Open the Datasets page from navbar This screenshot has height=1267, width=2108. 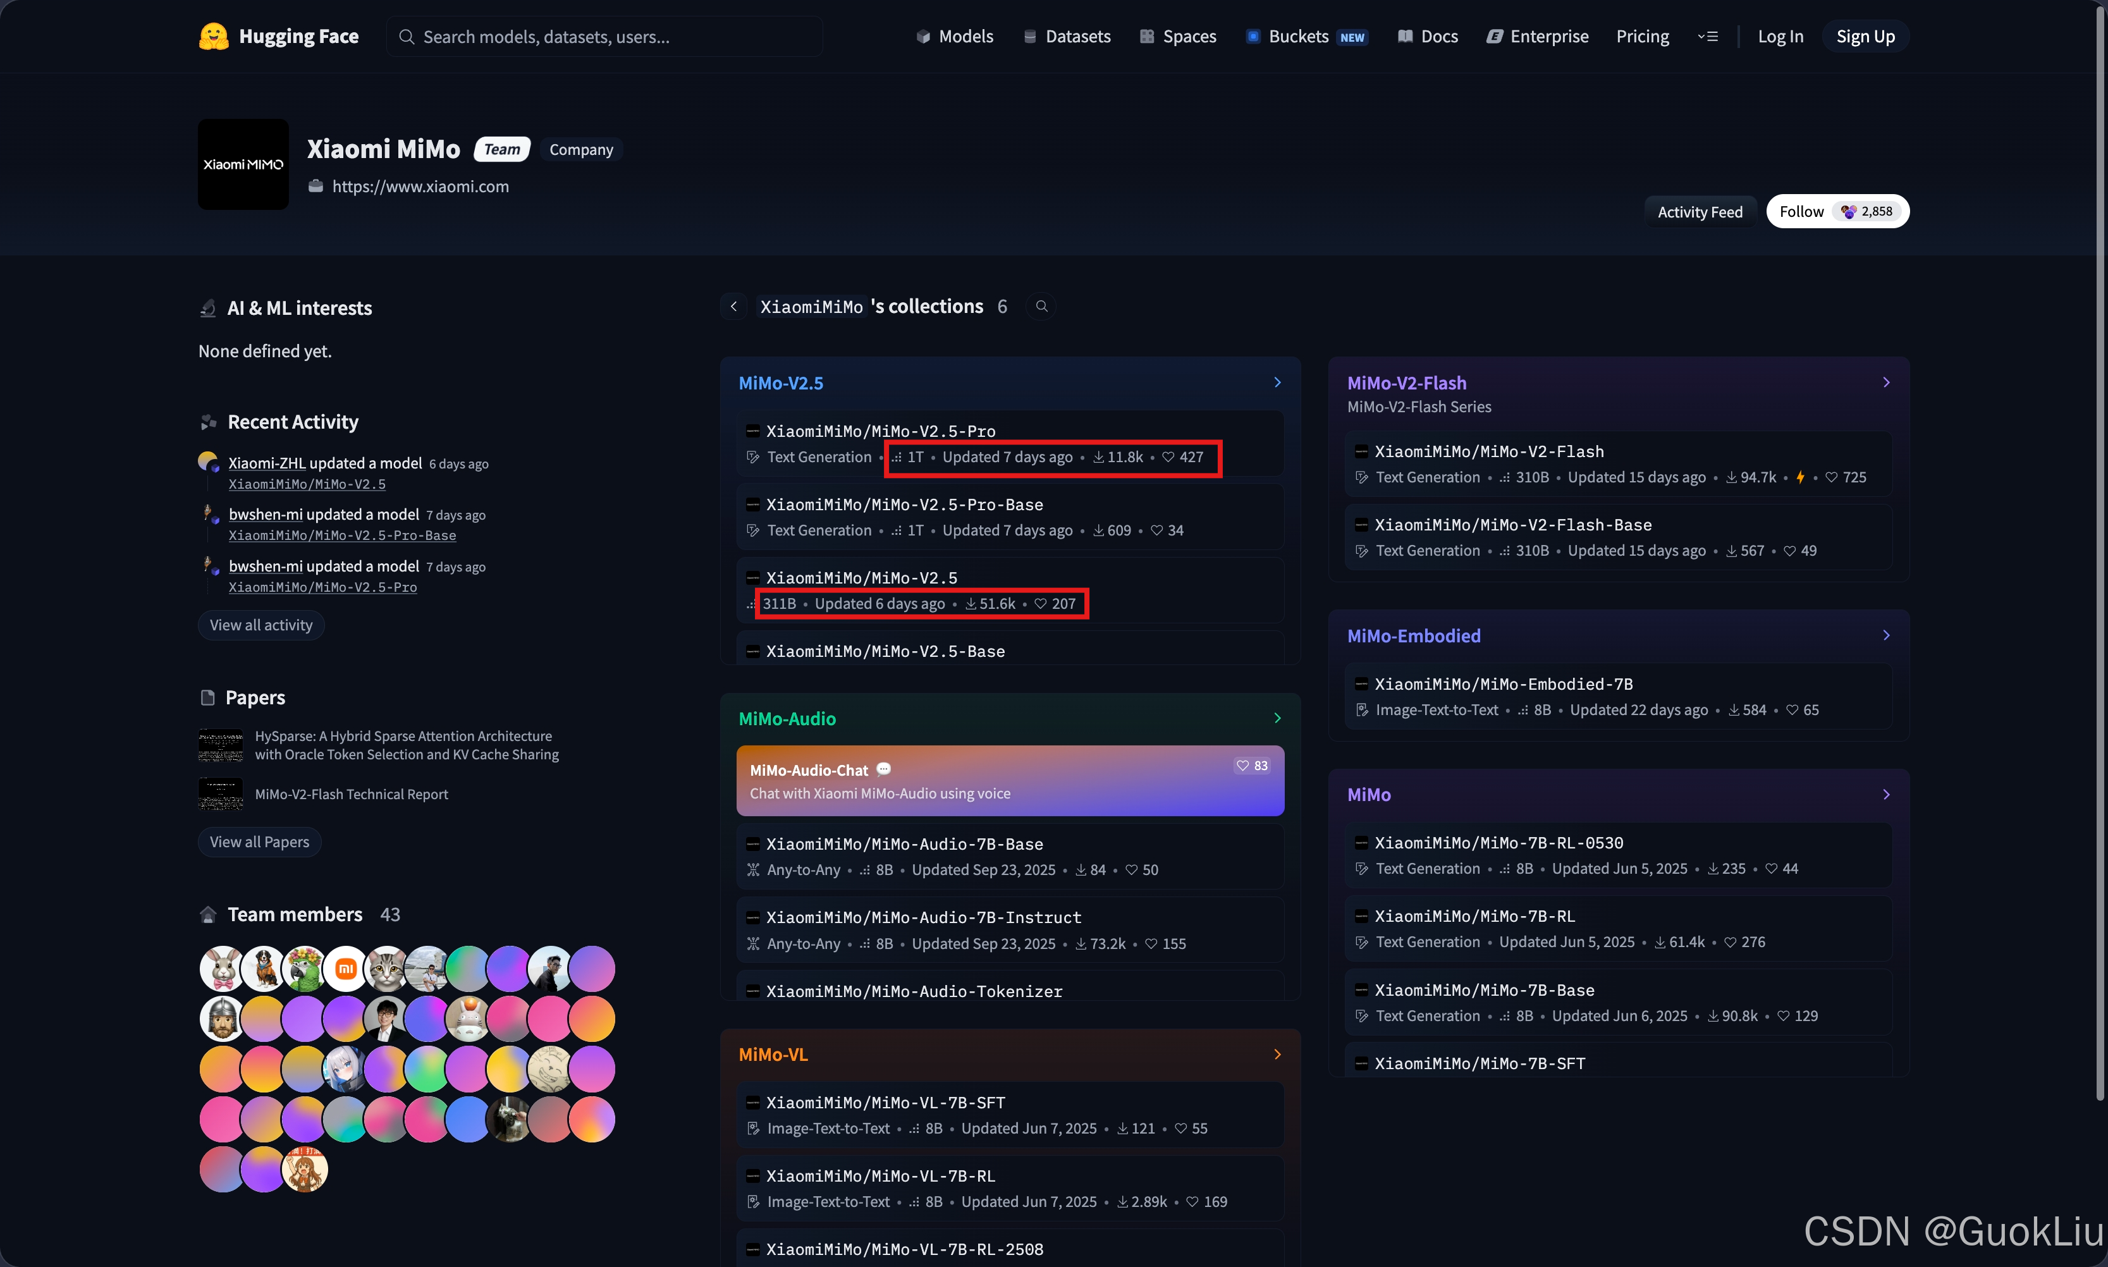coord(1067,37)
